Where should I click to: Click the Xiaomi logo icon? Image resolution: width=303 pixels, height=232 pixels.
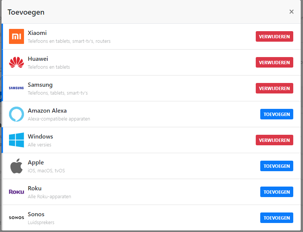click(x=16, y=36)
